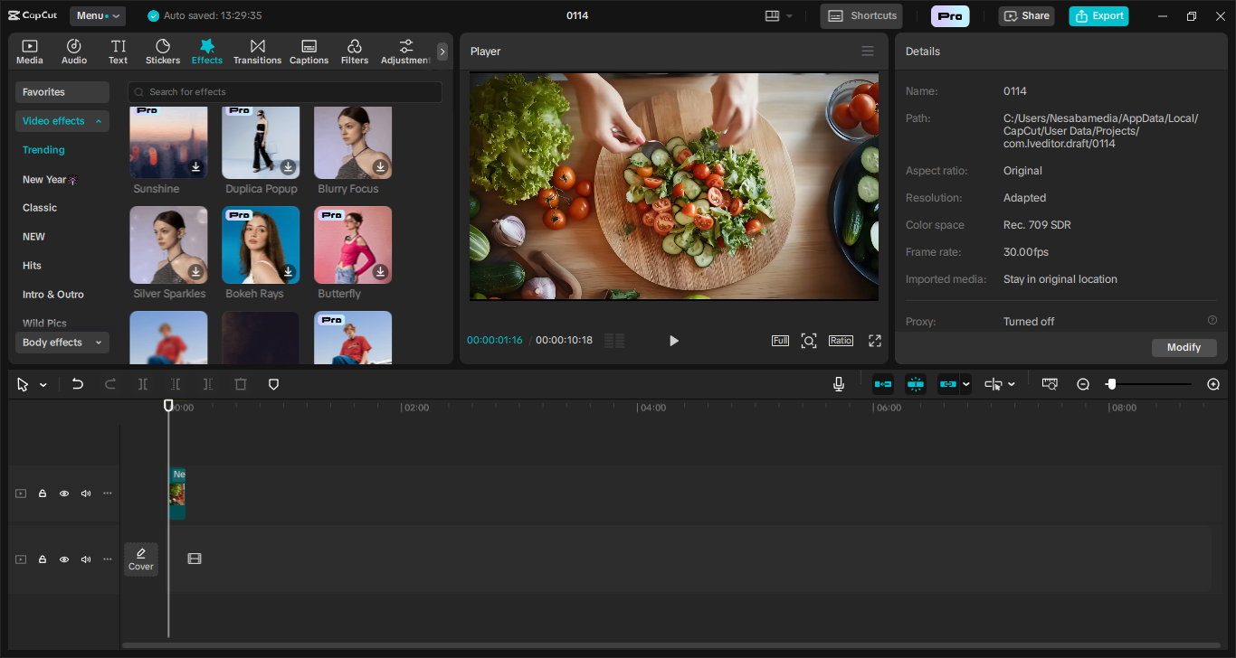
Task: Lock the main video track
Action: tap(43, 559)
